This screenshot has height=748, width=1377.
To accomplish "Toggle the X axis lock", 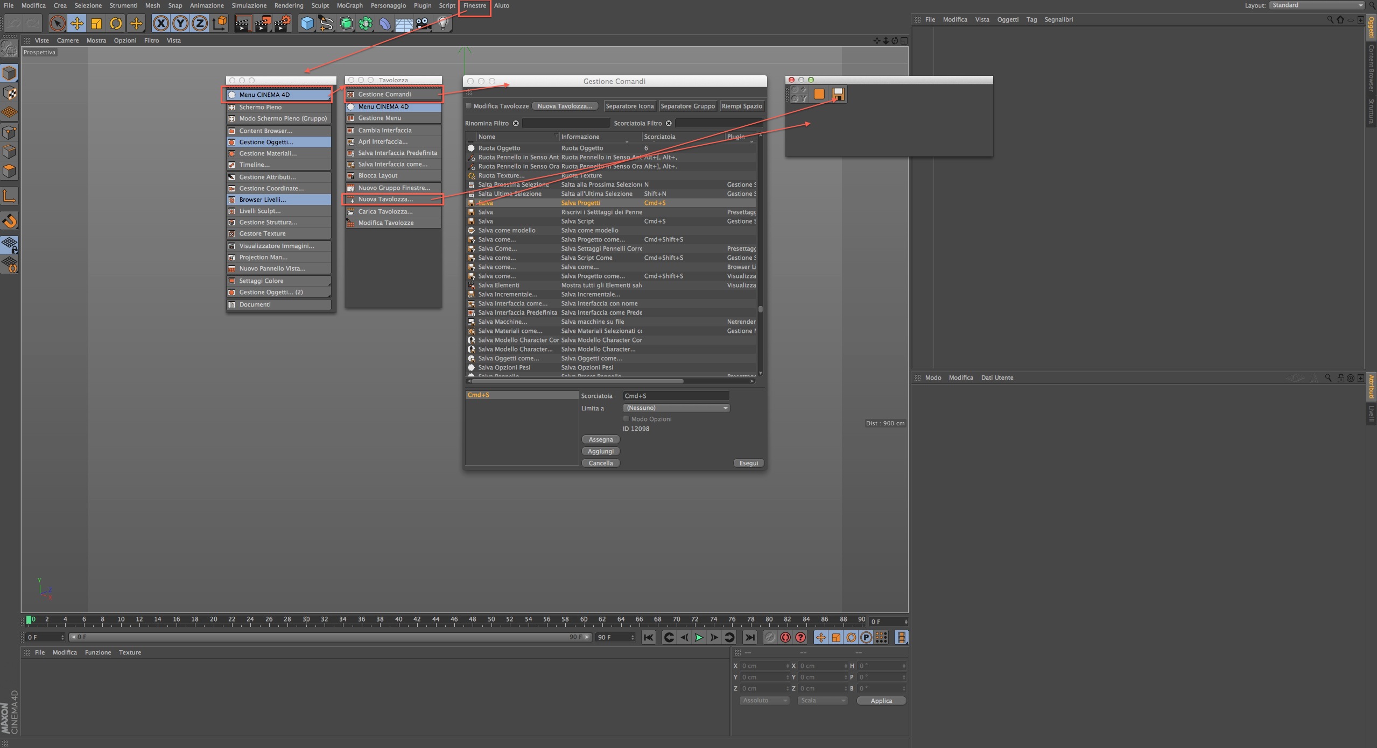I will (160, 23).
